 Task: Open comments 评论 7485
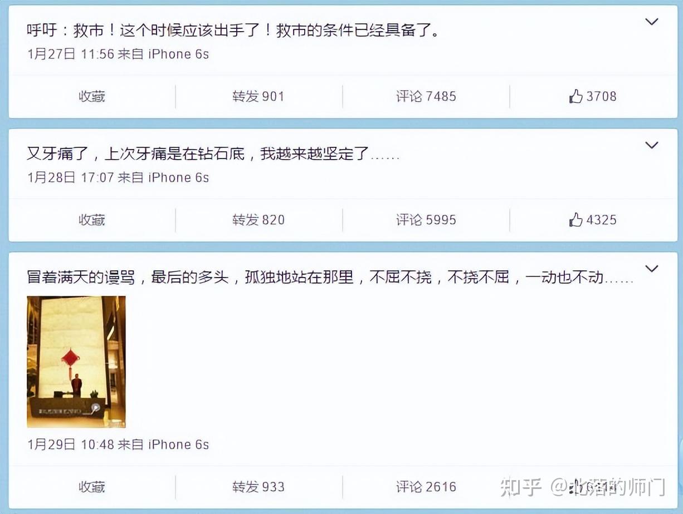coord(426,96)
